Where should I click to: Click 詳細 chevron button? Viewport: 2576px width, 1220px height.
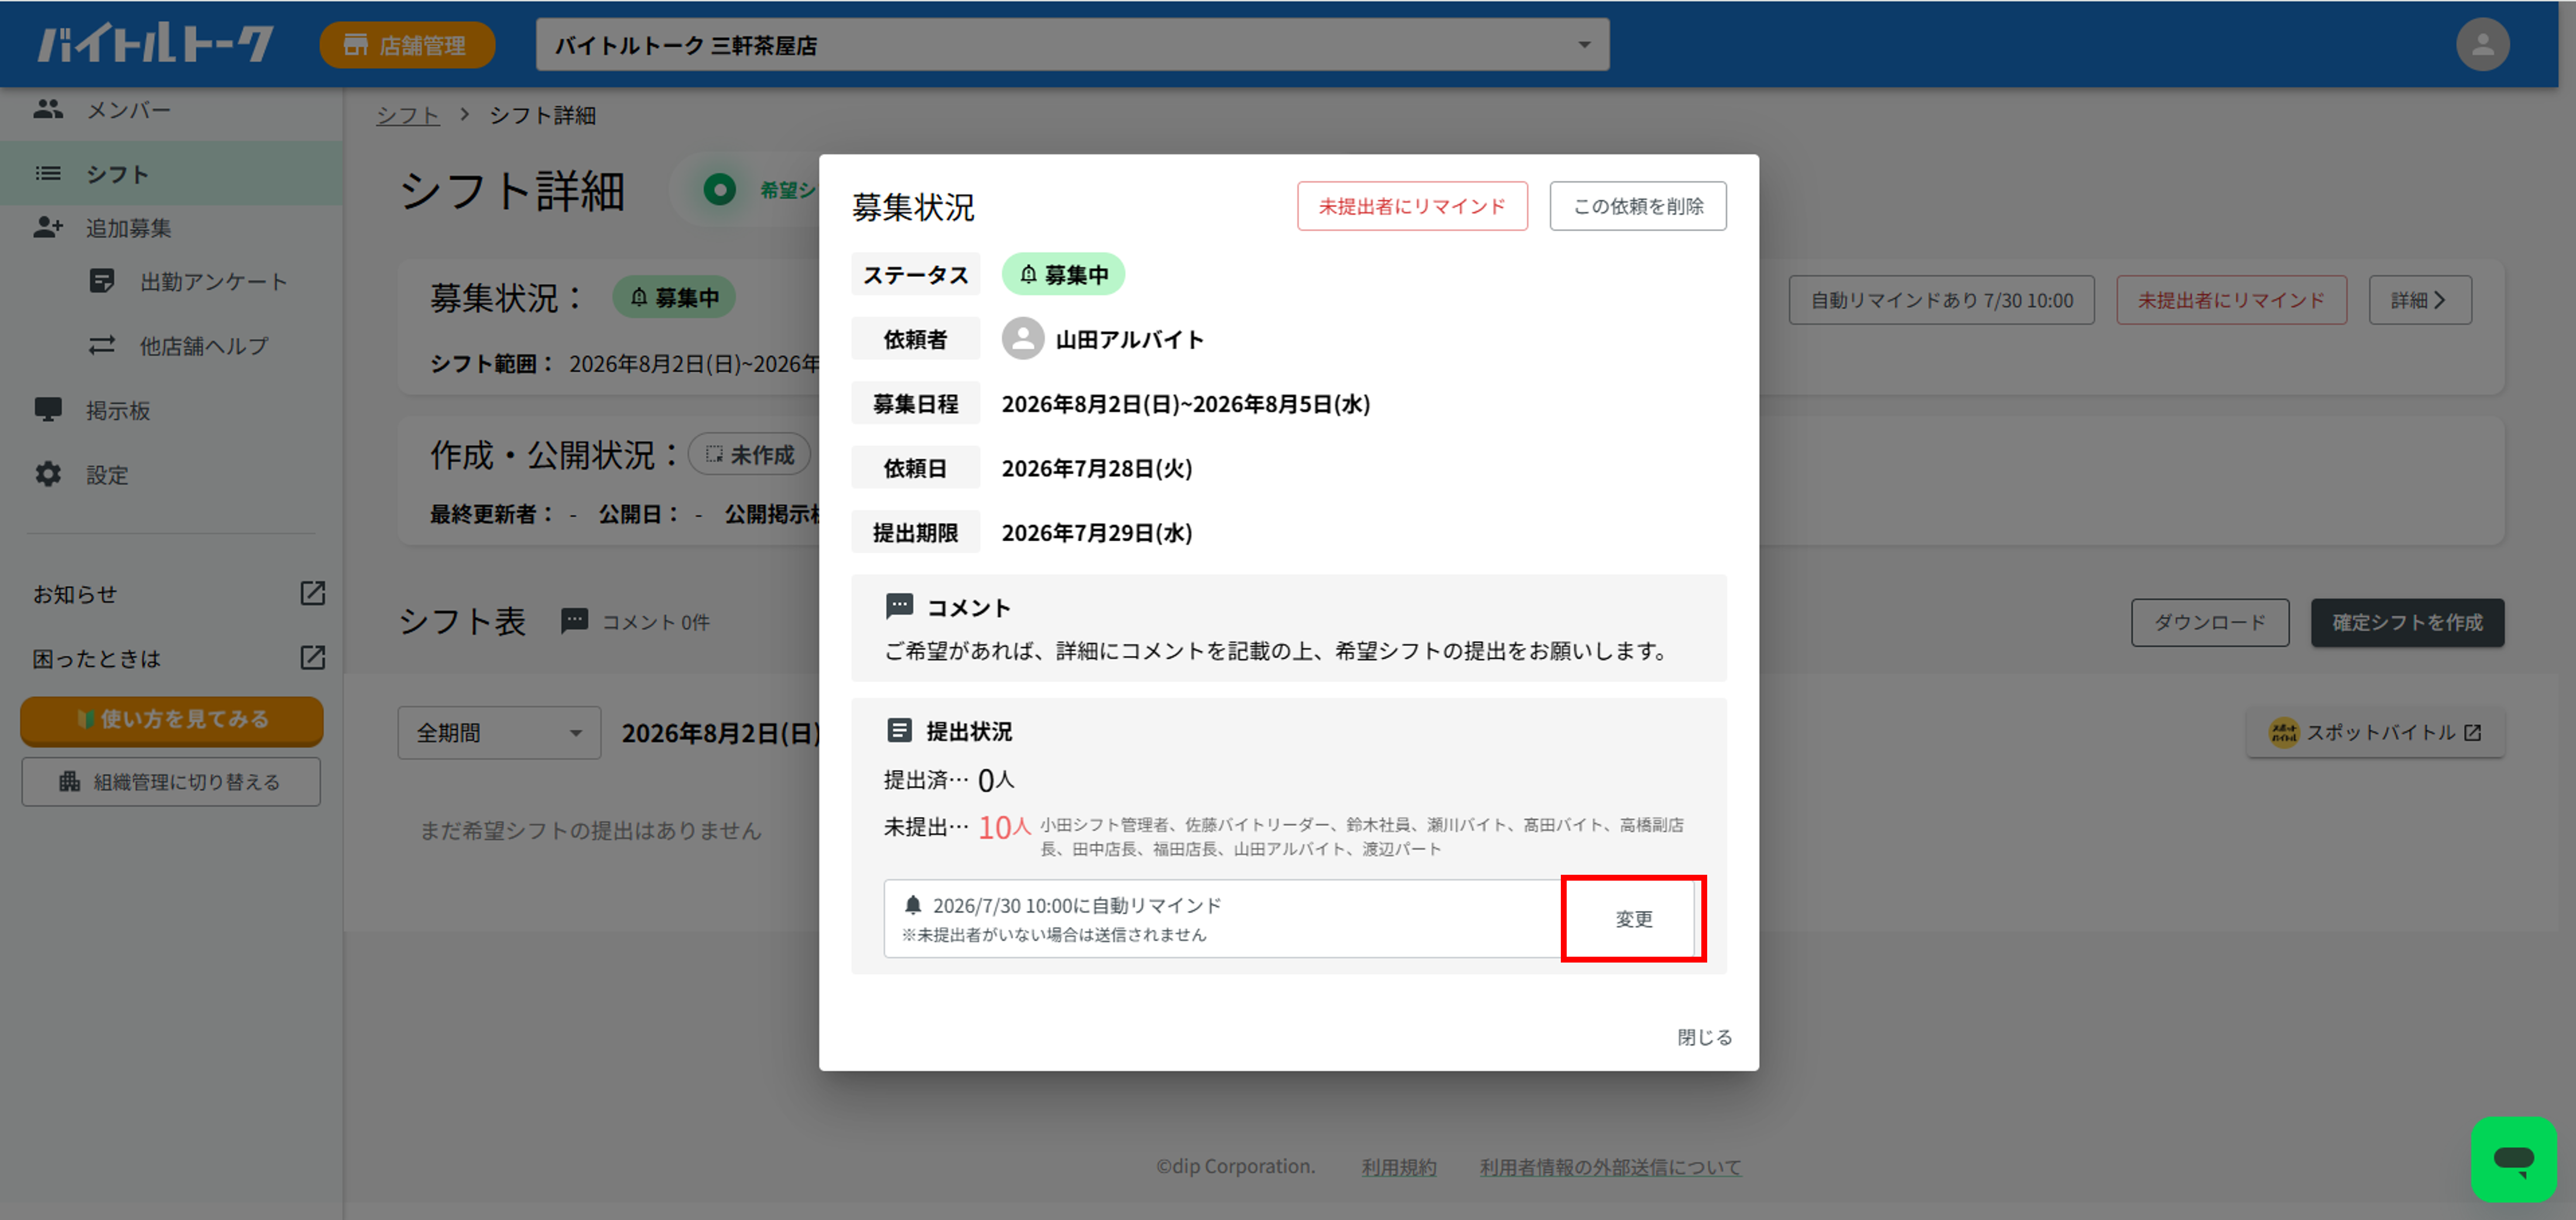point(2419,300)
